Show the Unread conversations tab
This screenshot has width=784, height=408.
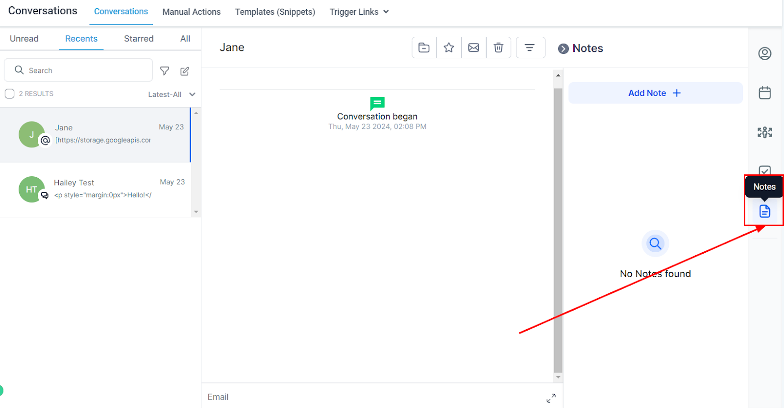tap(24, 39)
